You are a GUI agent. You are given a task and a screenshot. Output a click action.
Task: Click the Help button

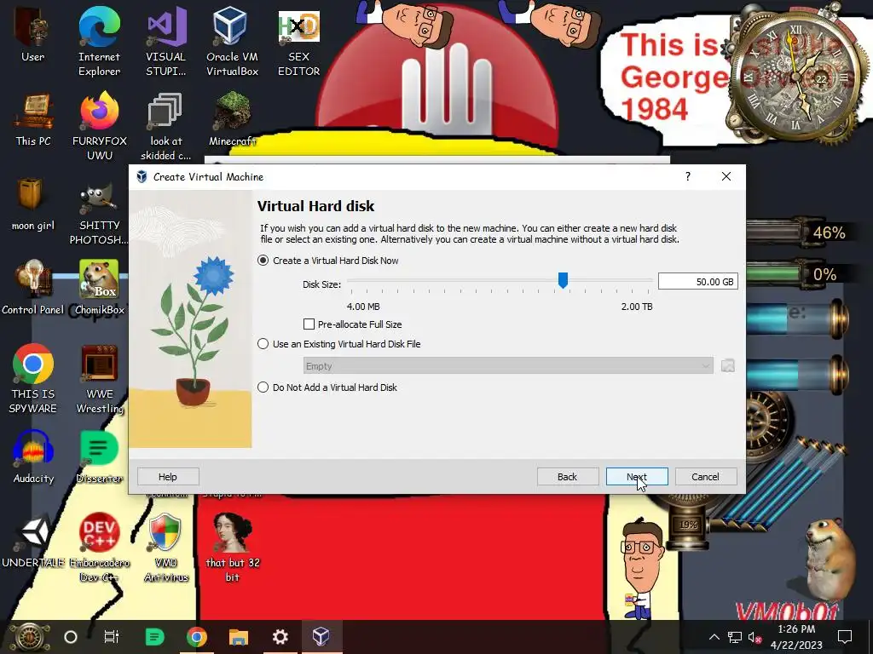click(168, 477)
